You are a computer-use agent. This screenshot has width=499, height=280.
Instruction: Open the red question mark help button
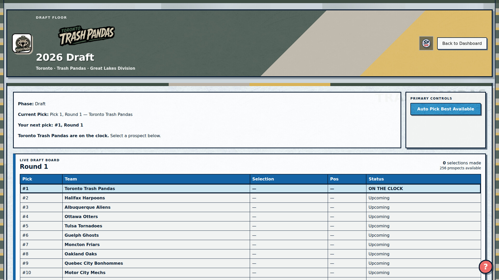tap(485, 267)
